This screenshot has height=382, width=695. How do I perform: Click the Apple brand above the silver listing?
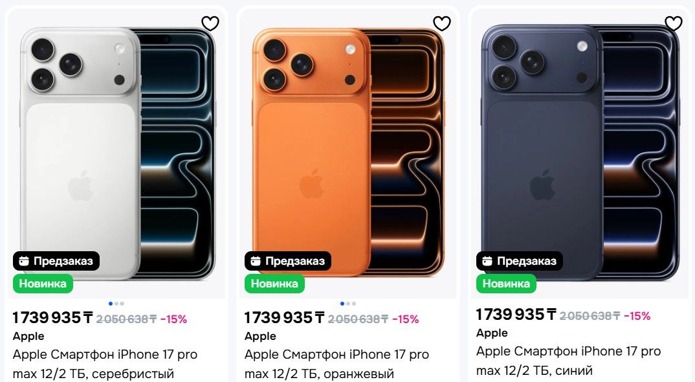coord(28,336)
